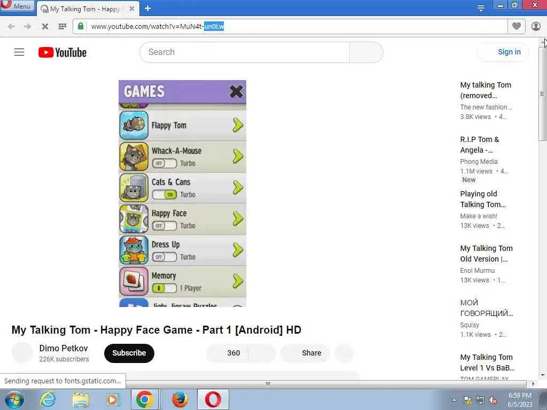Image resolution: width=547 pixels, height=410 pixels.
Task: Open Whack-A-Mouse with its green arrow
Action: (x=238, y=156)
